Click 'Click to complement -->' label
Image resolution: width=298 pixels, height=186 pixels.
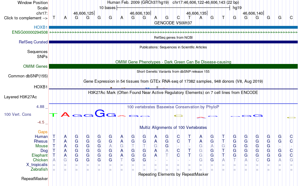(26, 18)
